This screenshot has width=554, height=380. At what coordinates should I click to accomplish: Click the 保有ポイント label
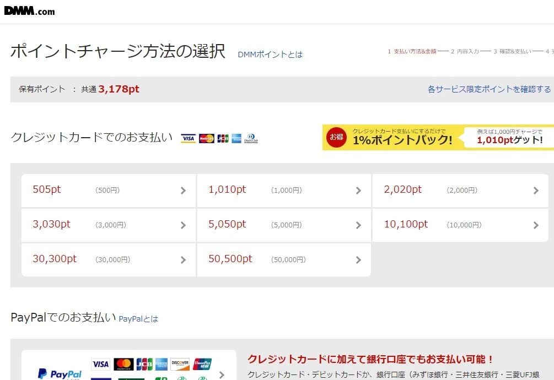[42, 89]
